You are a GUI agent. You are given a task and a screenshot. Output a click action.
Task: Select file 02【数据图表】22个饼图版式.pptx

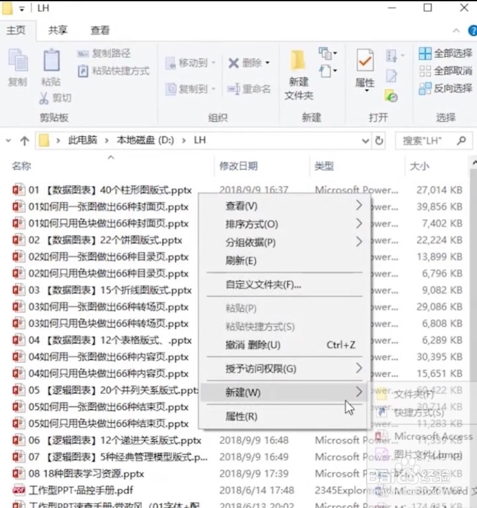pyautogui.click(x=106, y=240)
